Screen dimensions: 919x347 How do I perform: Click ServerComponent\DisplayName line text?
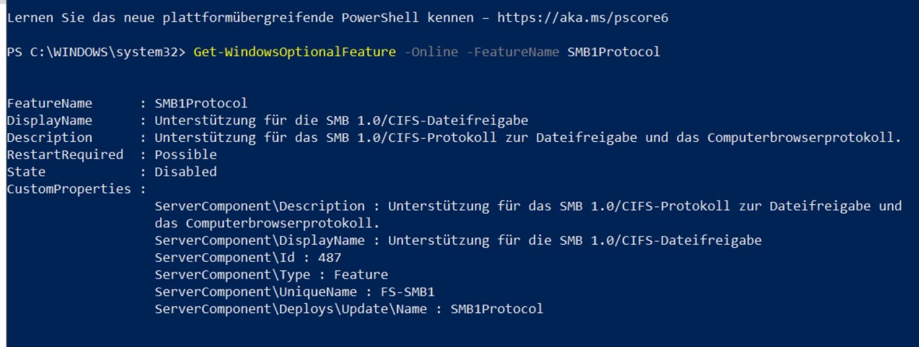coord(458,241)
